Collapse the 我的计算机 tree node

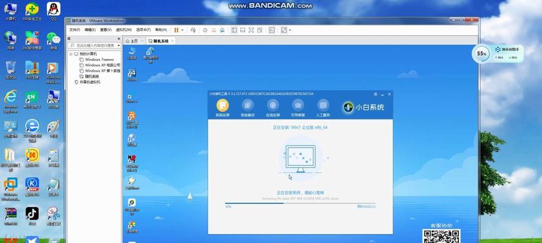(71, 54)
